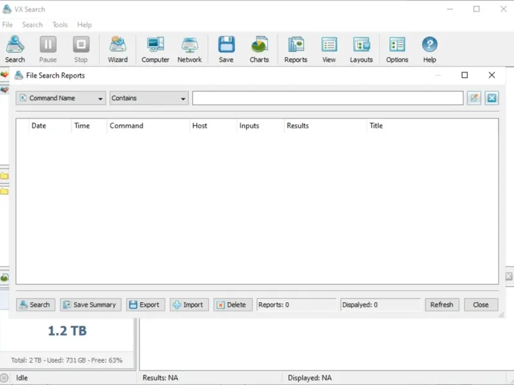Click the grey X icon at right edge

point(509,277)
